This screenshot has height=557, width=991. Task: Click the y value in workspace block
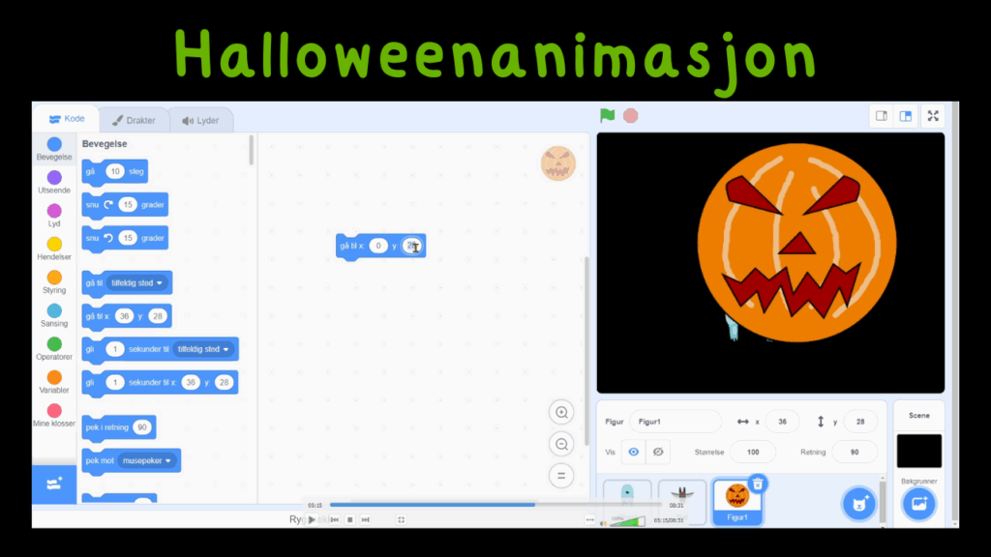pyautogui.click(x=412, y=246)
